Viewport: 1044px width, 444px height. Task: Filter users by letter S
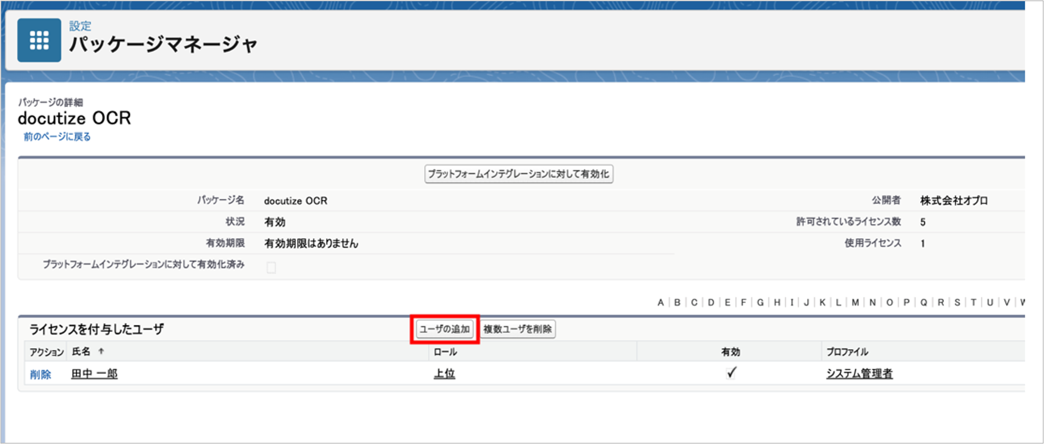coord(957,302)
